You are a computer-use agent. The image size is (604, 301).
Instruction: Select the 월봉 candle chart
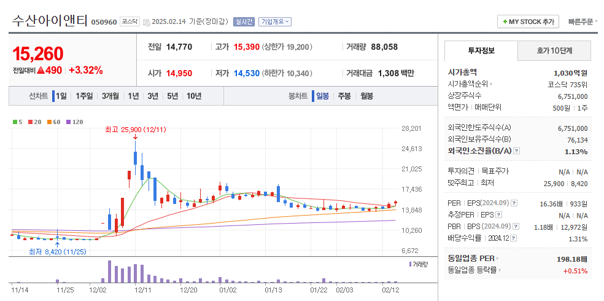[366, 96]
